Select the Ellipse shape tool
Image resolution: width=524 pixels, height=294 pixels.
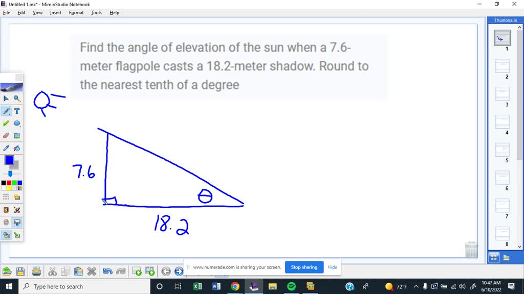click(x=17, y=124)
